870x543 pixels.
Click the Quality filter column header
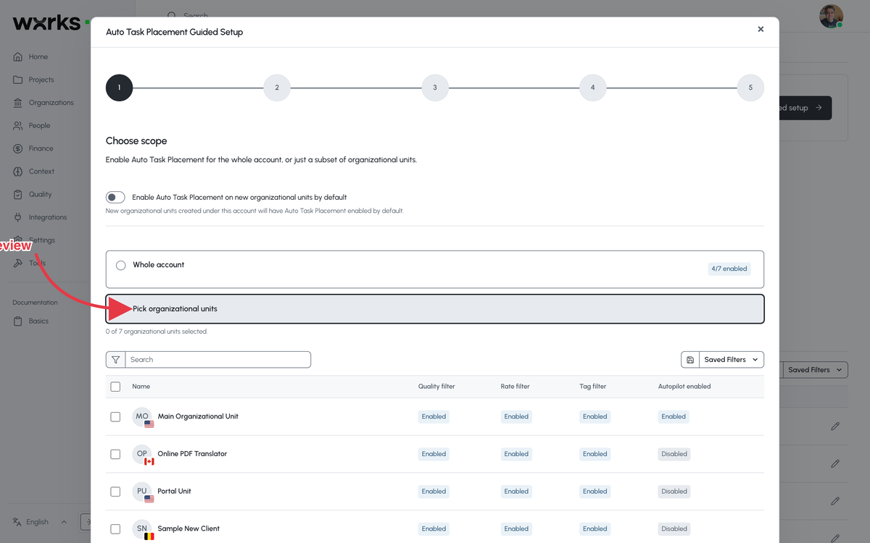point(436,387)
